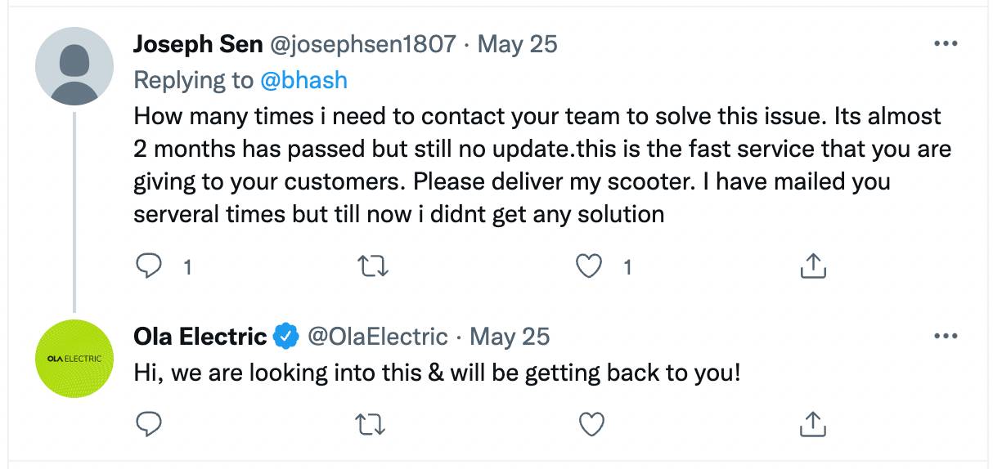993x469 pixels.
Task: Open the @OlaElectric handle
Action: point(377,336)
